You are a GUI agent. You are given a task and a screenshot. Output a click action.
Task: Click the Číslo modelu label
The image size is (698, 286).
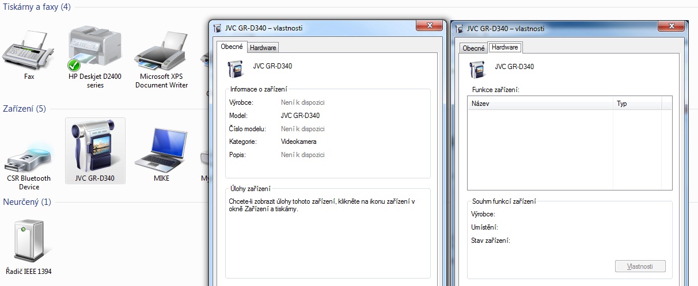coord(248,129)
